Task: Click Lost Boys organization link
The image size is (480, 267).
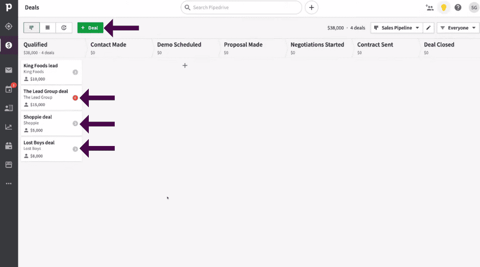Action: (x=32, y=148)
